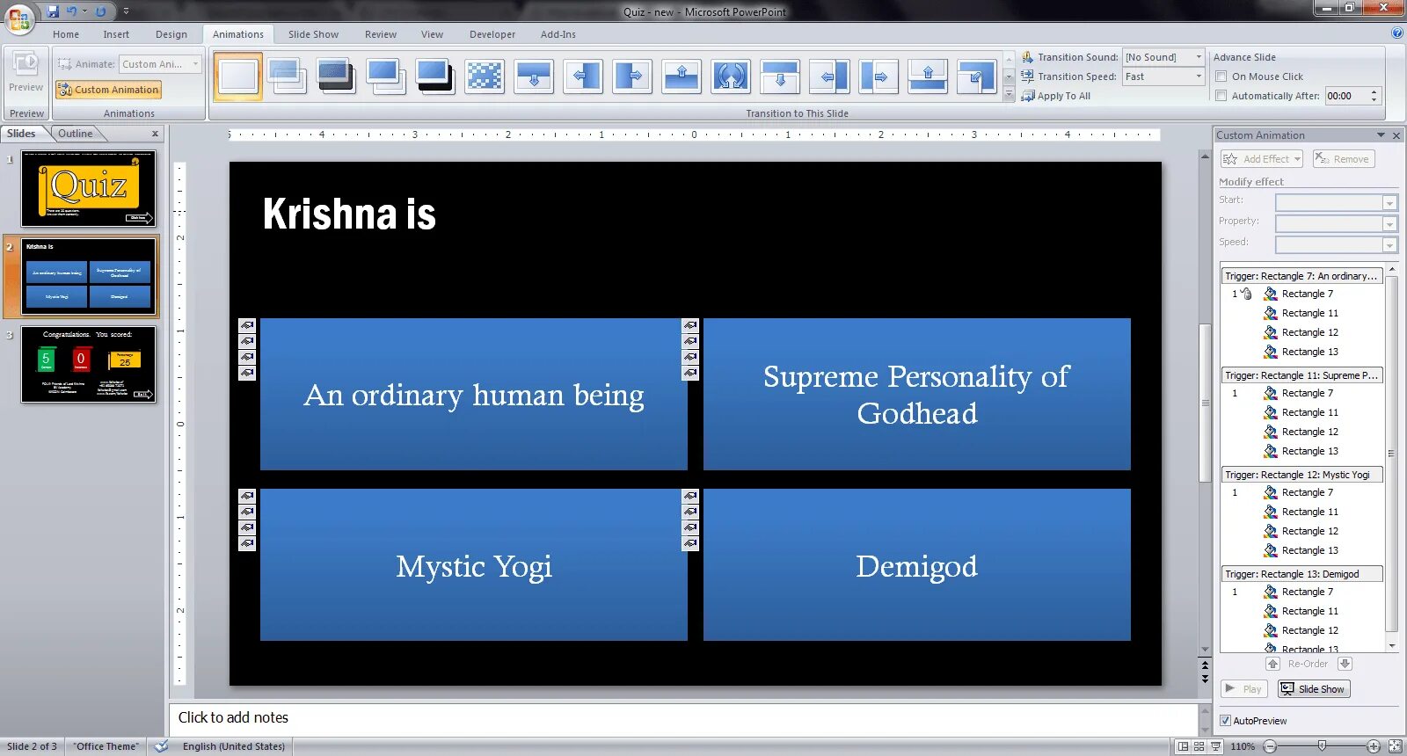Image resolution: width=1407 pixels, height=756 pixels.
Task: Open the round Office button menu
Action: point(18,18)
